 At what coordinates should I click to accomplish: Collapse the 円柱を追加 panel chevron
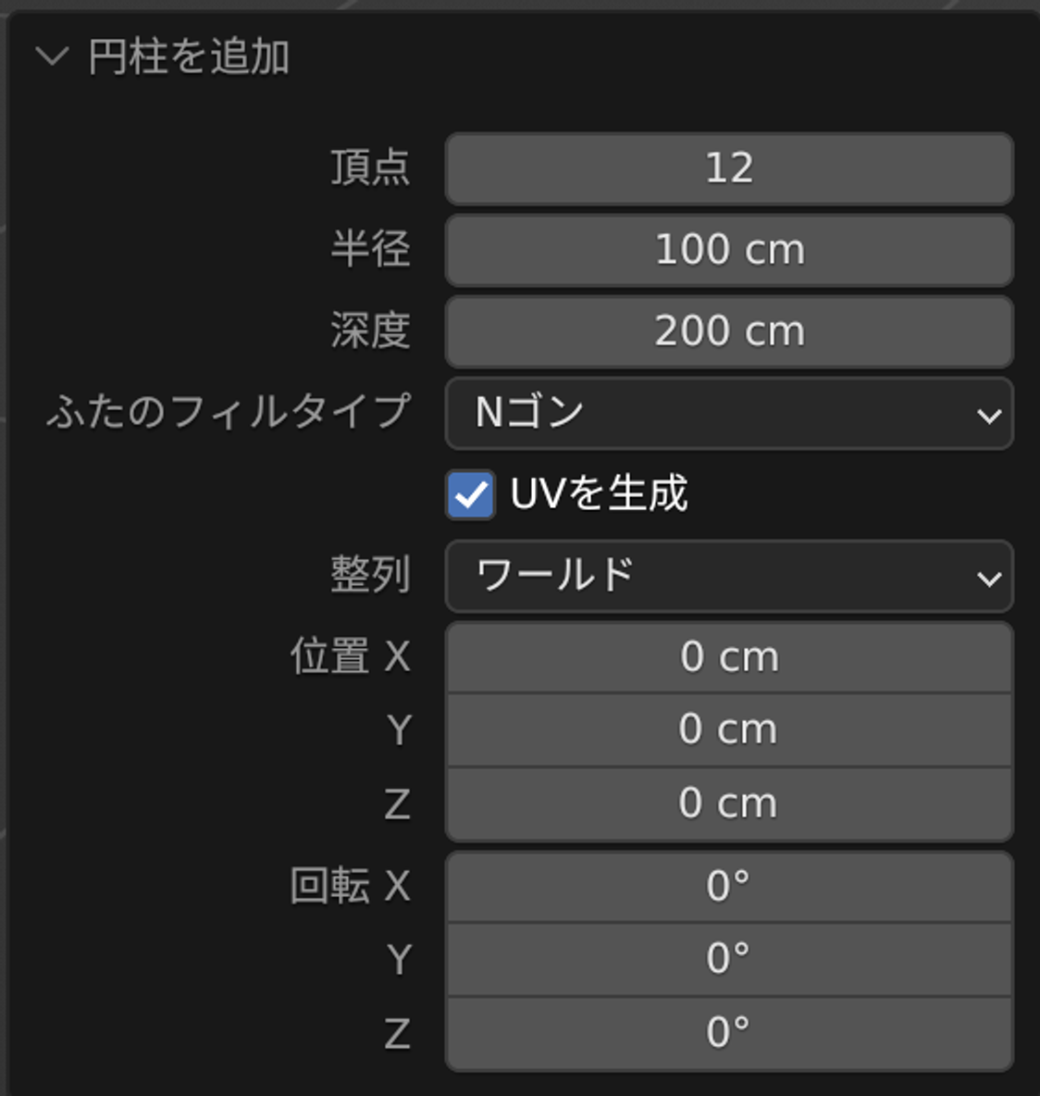click(x=52, y=56)
